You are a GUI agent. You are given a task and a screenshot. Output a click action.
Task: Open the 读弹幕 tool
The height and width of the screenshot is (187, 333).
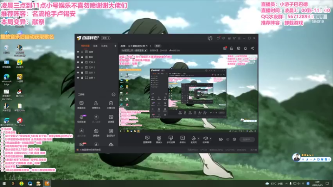(x=111, y=119)
